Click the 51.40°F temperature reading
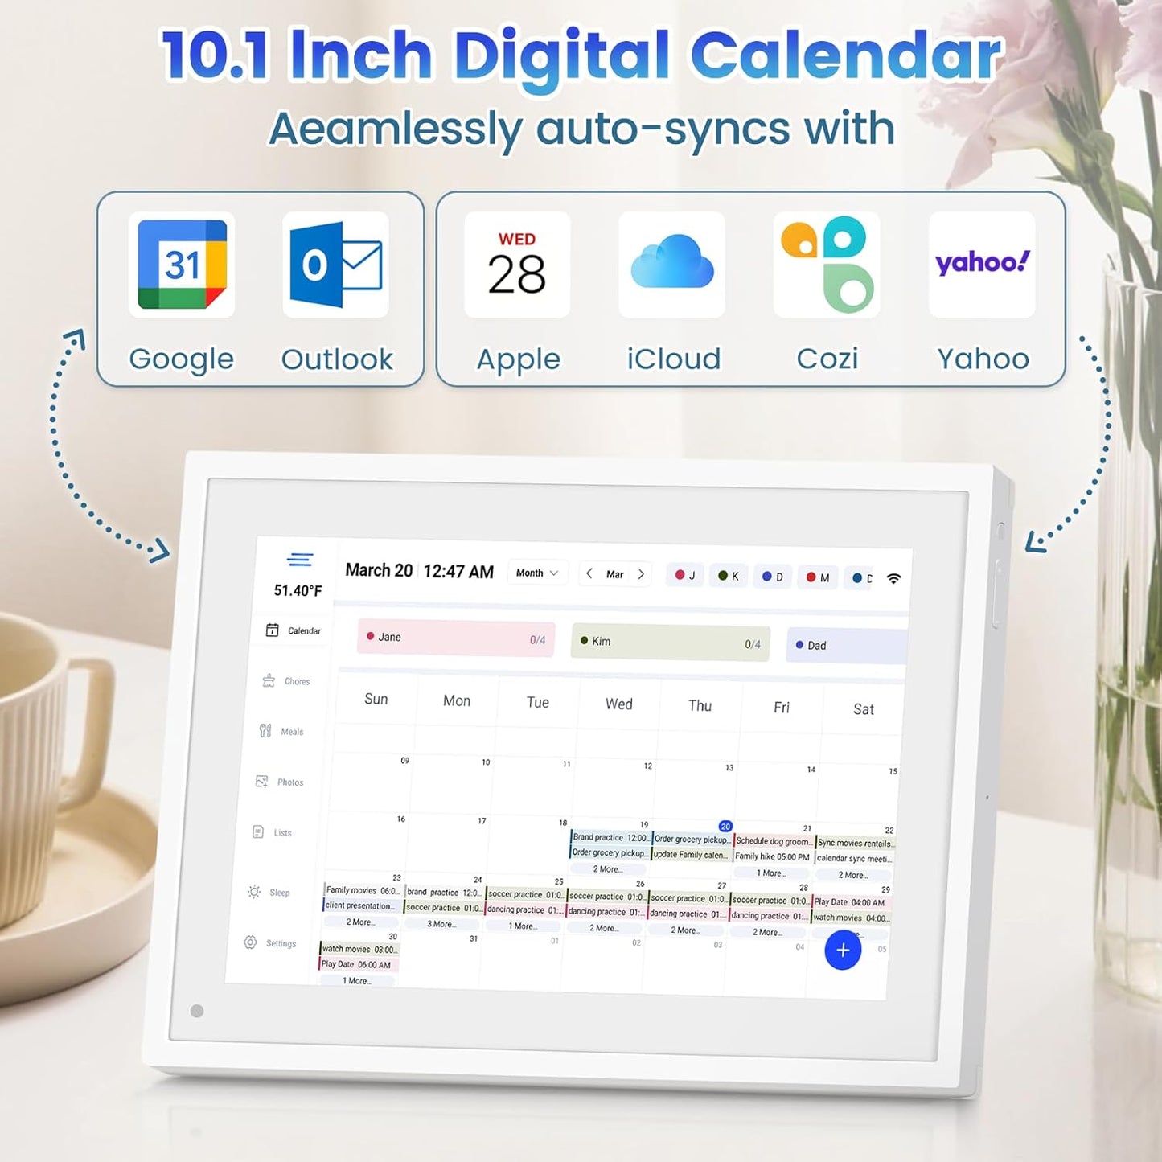Viewport: 1162px width, 1162px height. pos(298,591)
